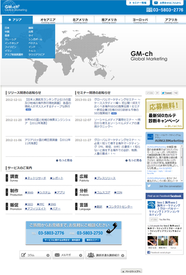Click the Twitter bird Join the conversation
The image size is (186, 275).
pos(164,186)
